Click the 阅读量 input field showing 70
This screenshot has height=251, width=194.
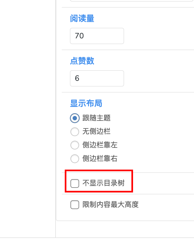tap(97, 36)
